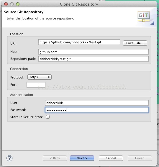Enable Store in Secure Store checkbox
Image resolution: width=159 pixels, height=167 pixels.
48,117
